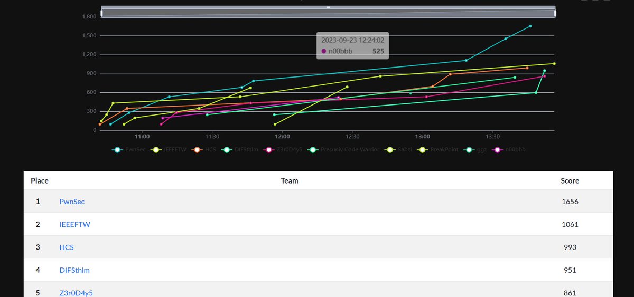Click score value 993
The image size is (634, 297).
point(570,247)
